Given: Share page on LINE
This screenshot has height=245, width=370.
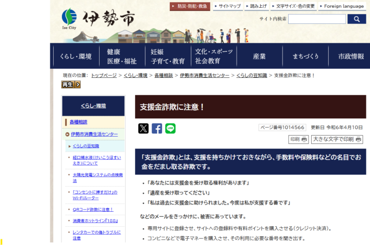Looking at the screenshot, I should tap(170, 128).
